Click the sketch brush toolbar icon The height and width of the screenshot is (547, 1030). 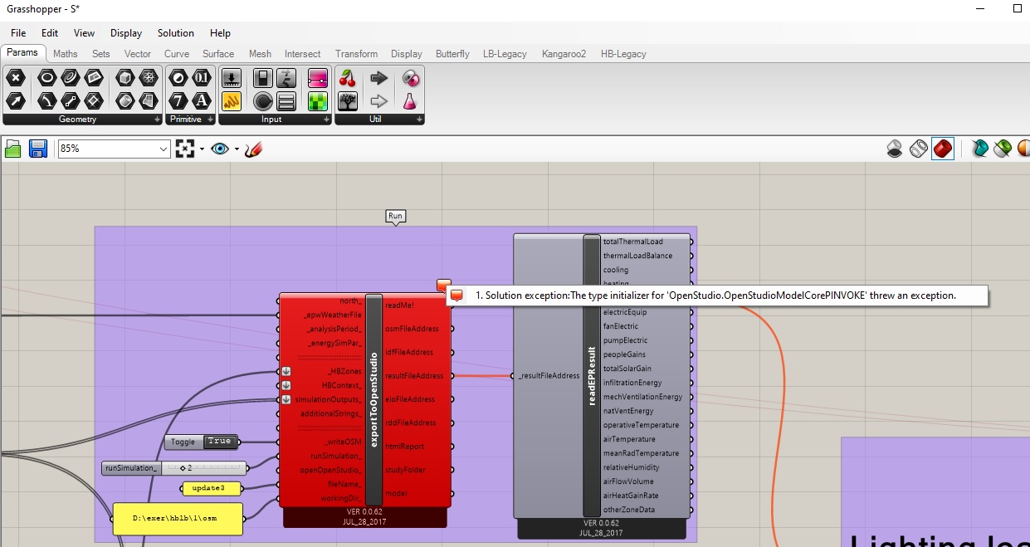[x=254, y=149]
